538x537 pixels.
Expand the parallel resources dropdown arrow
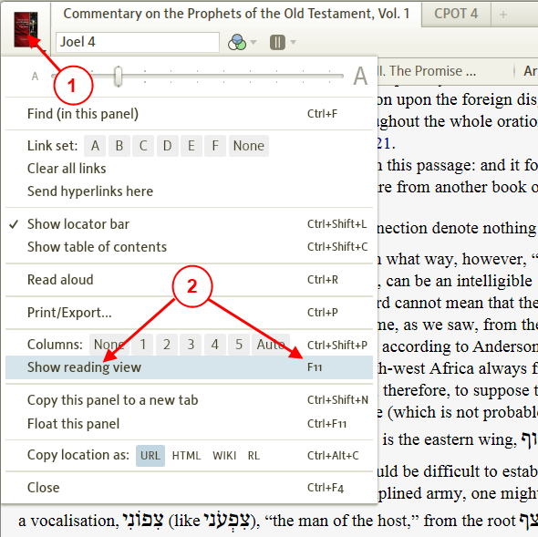click(293, 42)
